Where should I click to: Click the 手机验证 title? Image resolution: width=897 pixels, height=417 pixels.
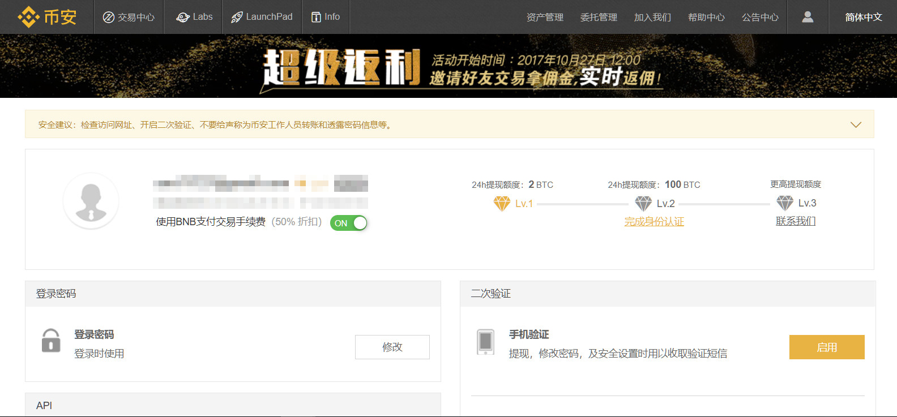pyautogui.click(x=529, y=334)
